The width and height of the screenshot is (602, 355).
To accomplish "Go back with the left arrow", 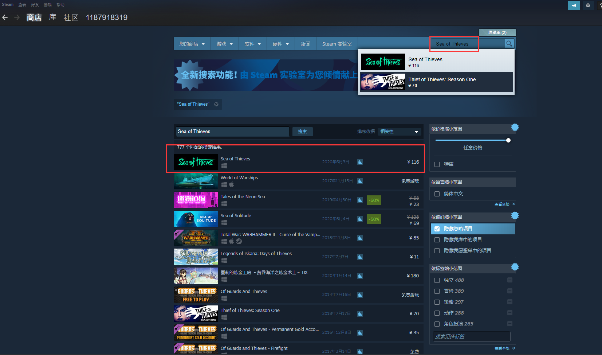I will click(5, 17).
